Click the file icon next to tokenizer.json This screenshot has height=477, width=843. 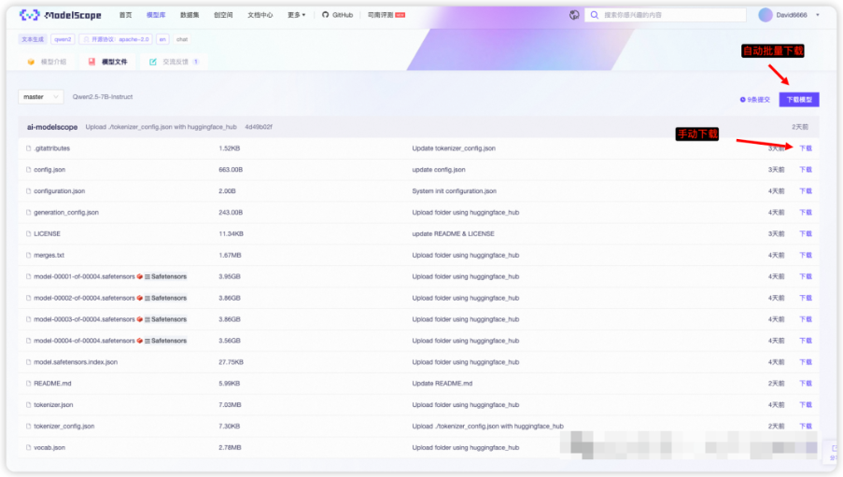29,405
